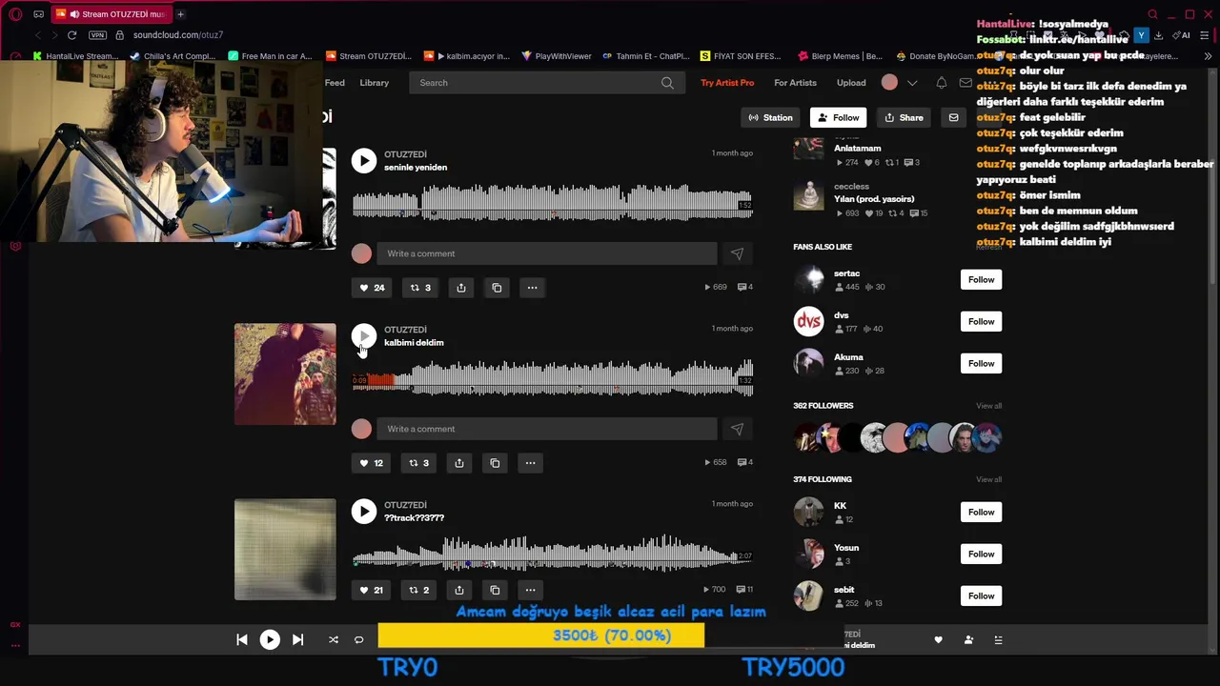Go to the Upload page
The width and height of the screenshot is (1220, 686).
point(851,83)
